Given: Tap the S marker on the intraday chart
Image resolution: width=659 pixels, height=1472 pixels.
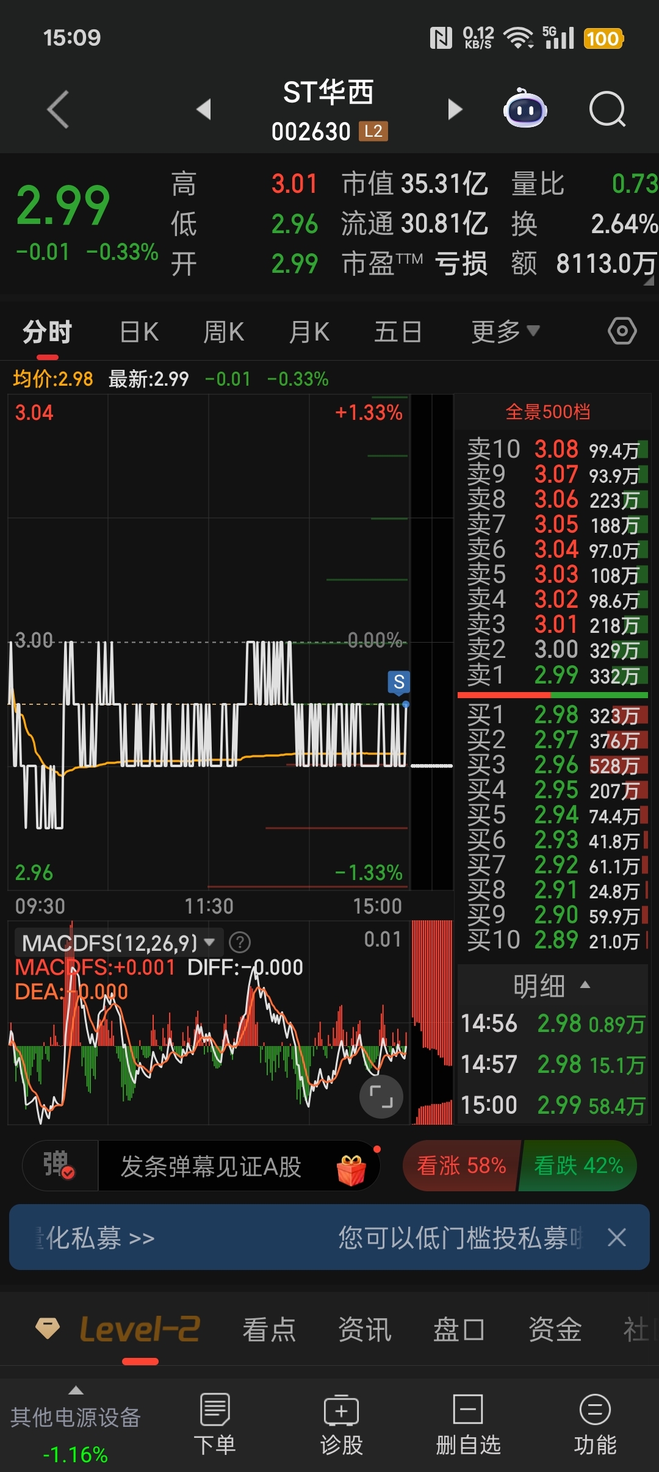Looking at the screenshot, I should click(398, 682).
